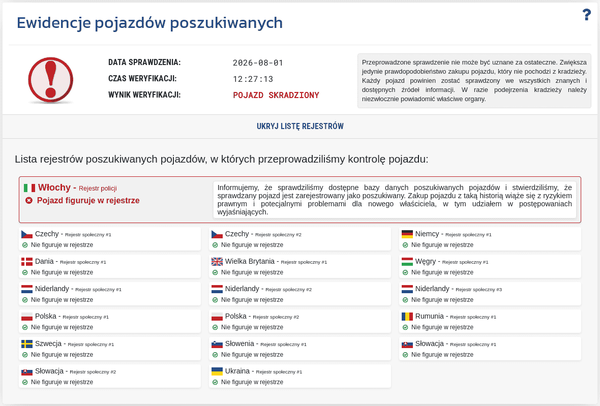
Task: Click the Slovenian flag next to Słowenia
Action: 217,345
